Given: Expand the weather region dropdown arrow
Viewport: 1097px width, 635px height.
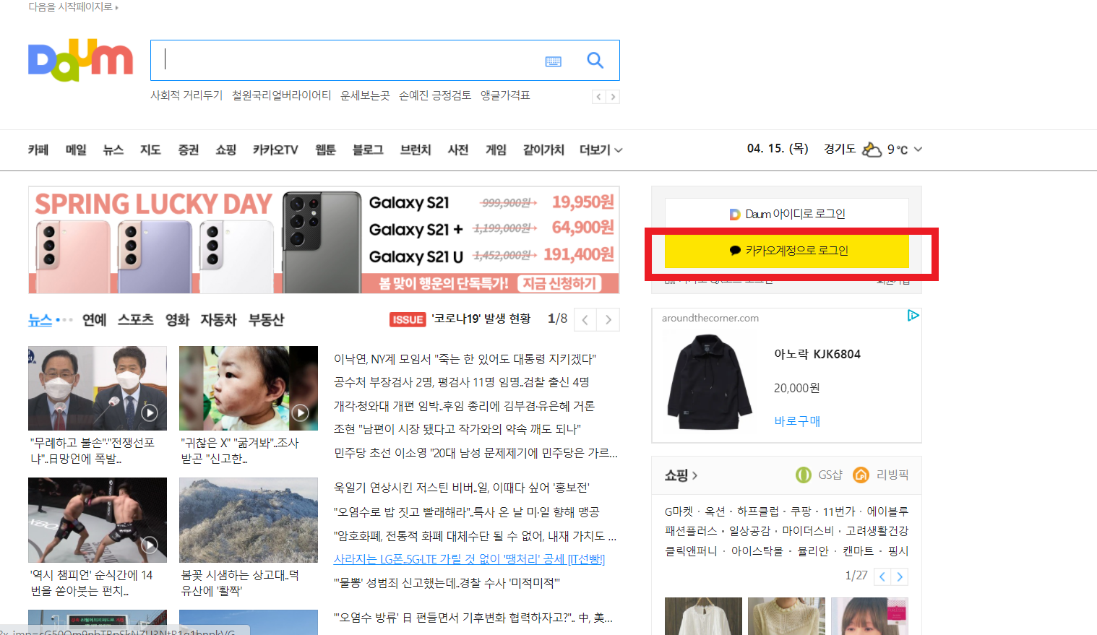Looking at the screenshot, I should (918, 150).
